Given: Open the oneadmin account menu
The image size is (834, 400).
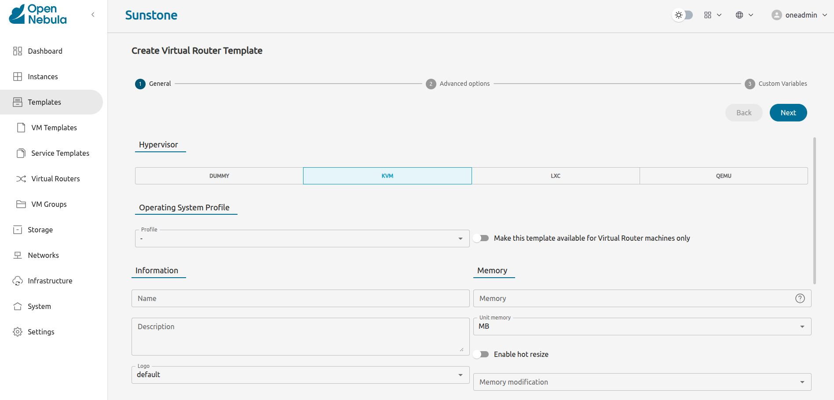Looking at the screenshot, I should [x=799, y=15].
